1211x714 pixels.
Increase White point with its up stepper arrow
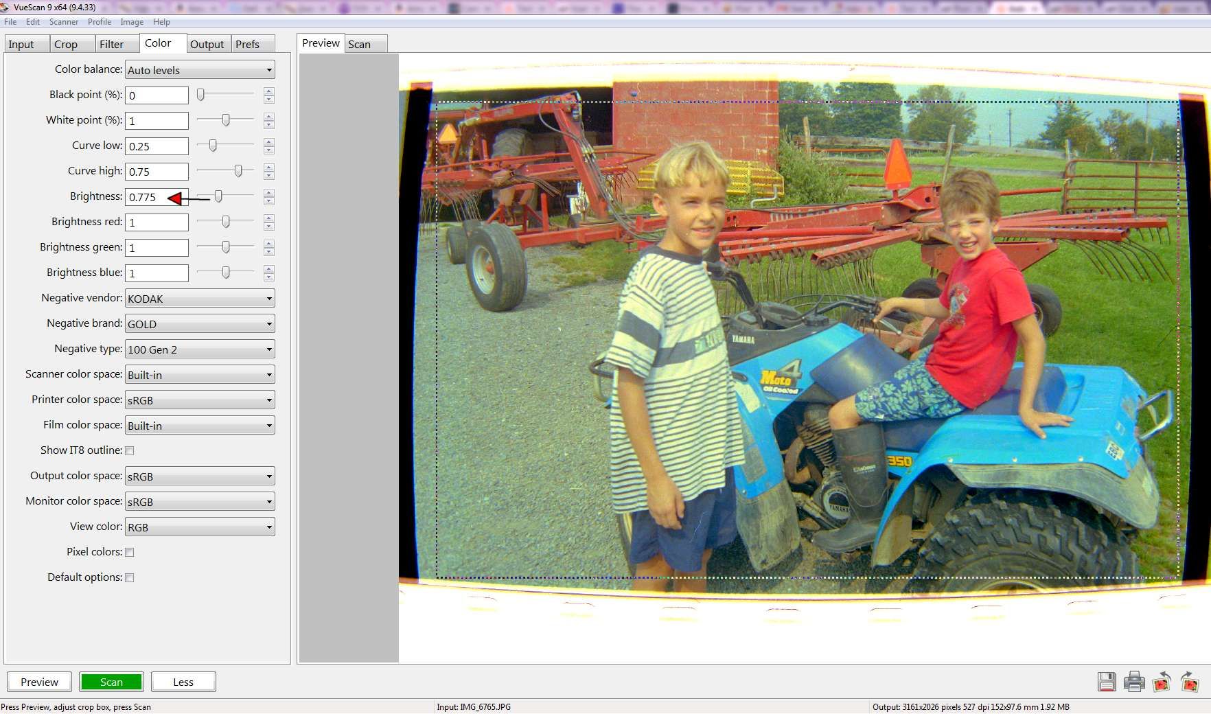coord(268,117)
